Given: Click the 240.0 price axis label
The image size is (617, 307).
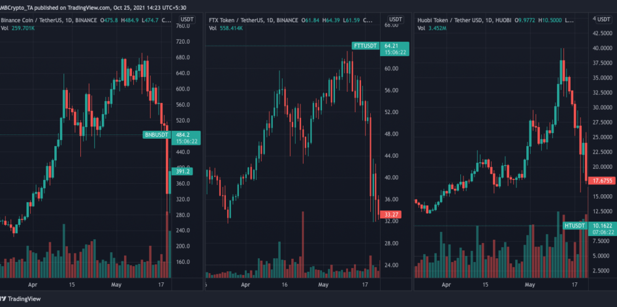Looking at the screenshot, I should (x=183, y=231).
